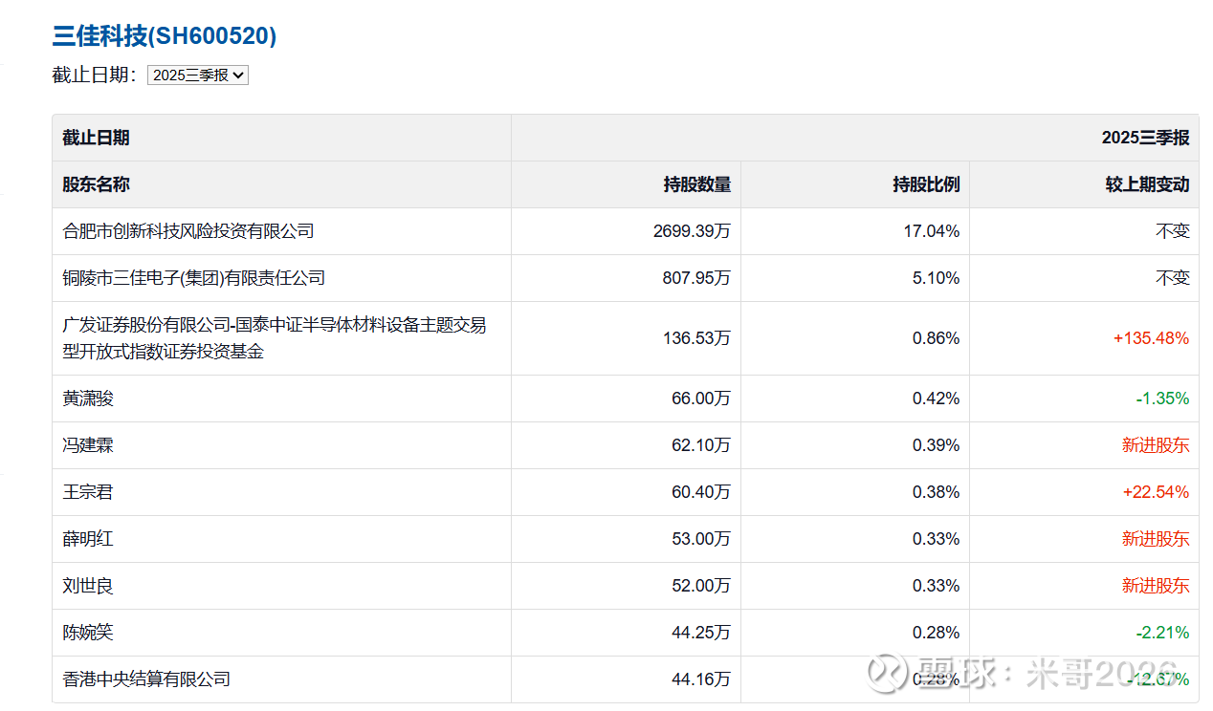This screenshot has height=711, width=1213.
Task: Click the 较上期变动 column header
Action: point(1147,184)
